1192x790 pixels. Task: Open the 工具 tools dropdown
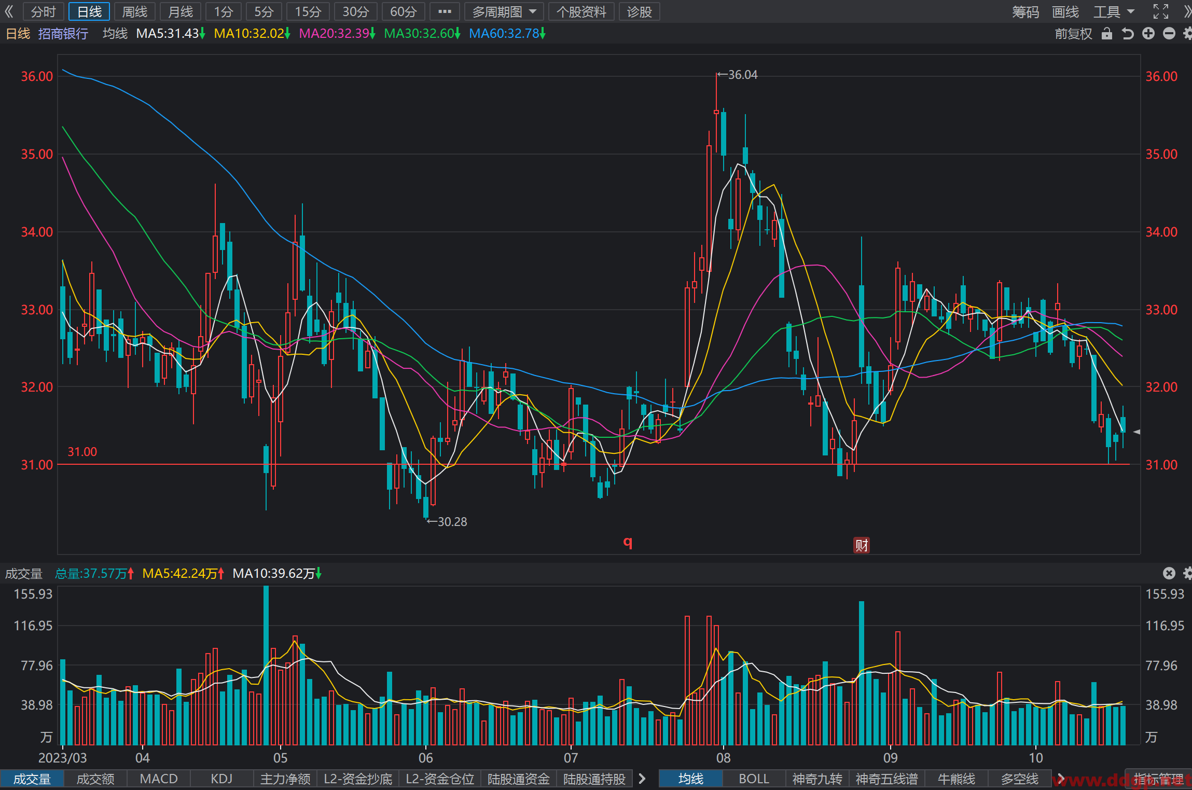[1114, 11]
